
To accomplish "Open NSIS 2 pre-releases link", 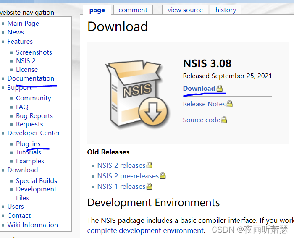I will point(128,176).
